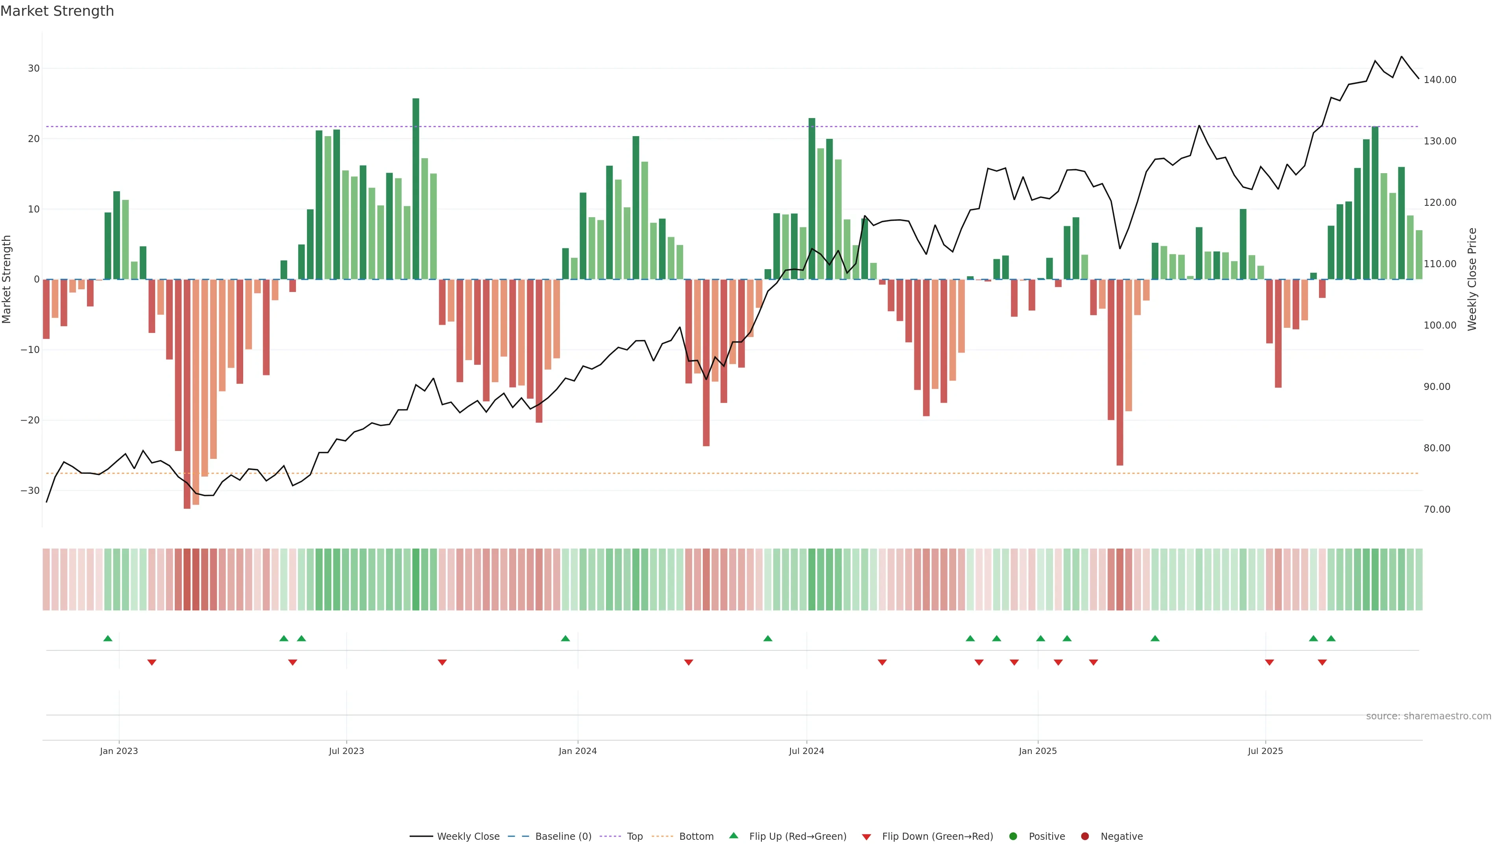Click the flip-down triangle just after Jul 2025
The width and height of the screenshot is (1511, 850).
click(1269, 662)
